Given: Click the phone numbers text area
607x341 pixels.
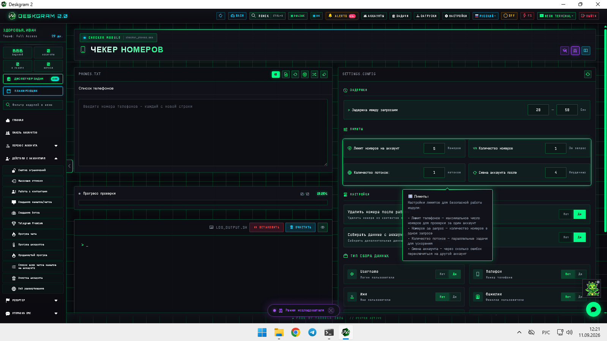Looking at the screenshot, I should point(203,133).
